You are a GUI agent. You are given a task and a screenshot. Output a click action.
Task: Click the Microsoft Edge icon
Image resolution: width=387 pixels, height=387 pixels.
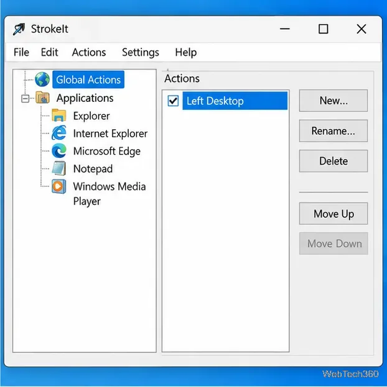coord(59,151)
